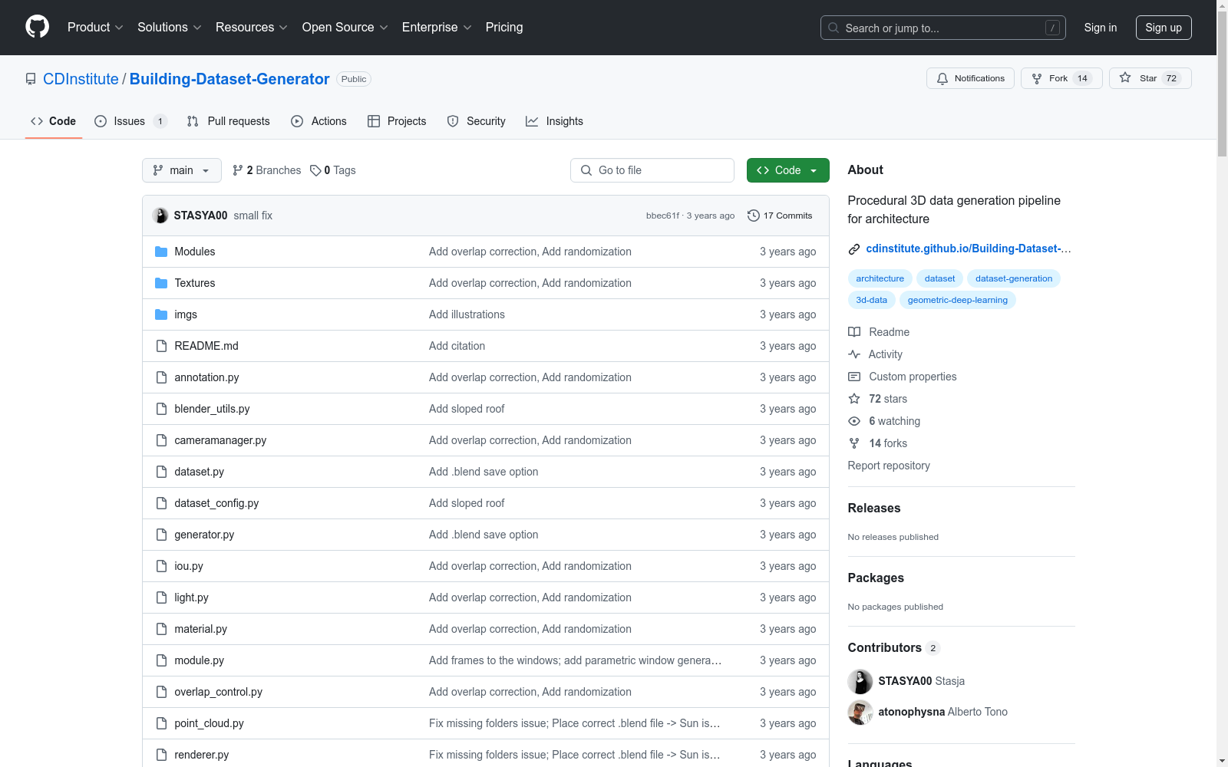1228x767 pixels.
Task: Click the star icon next to 72 stars
Action: tap(854, 399)
